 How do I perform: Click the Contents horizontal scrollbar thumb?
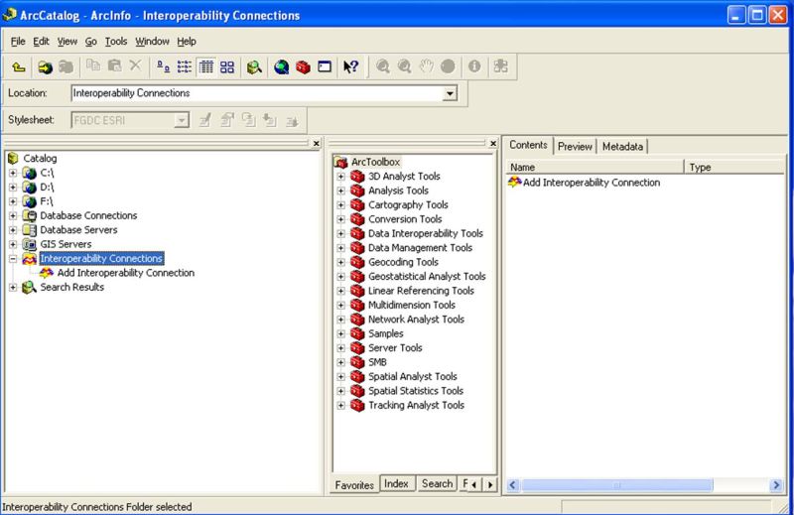pyautogui.click(x=616, y=485)
